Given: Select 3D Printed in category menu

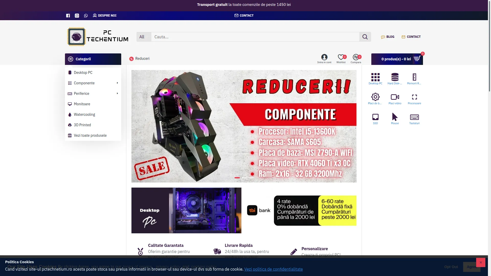Looking at the screenshot, I should click(93, 125).
